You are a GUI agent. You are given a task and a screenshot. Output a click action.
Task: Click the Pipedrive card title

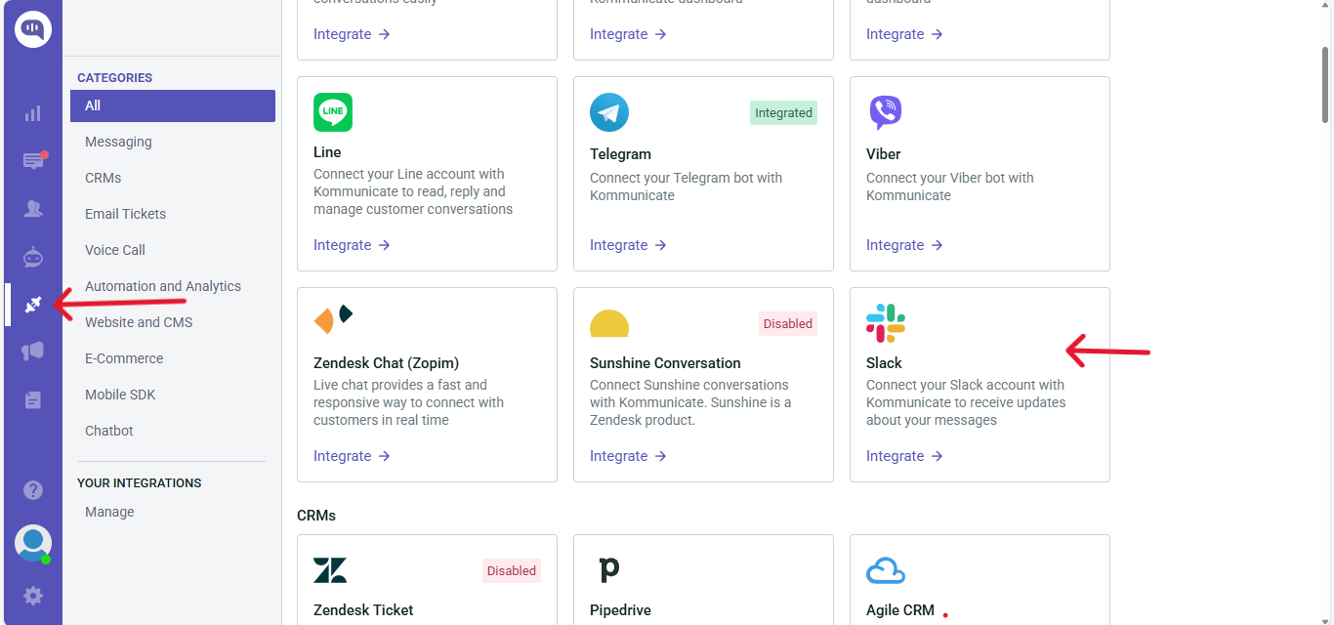click(620, 609)
